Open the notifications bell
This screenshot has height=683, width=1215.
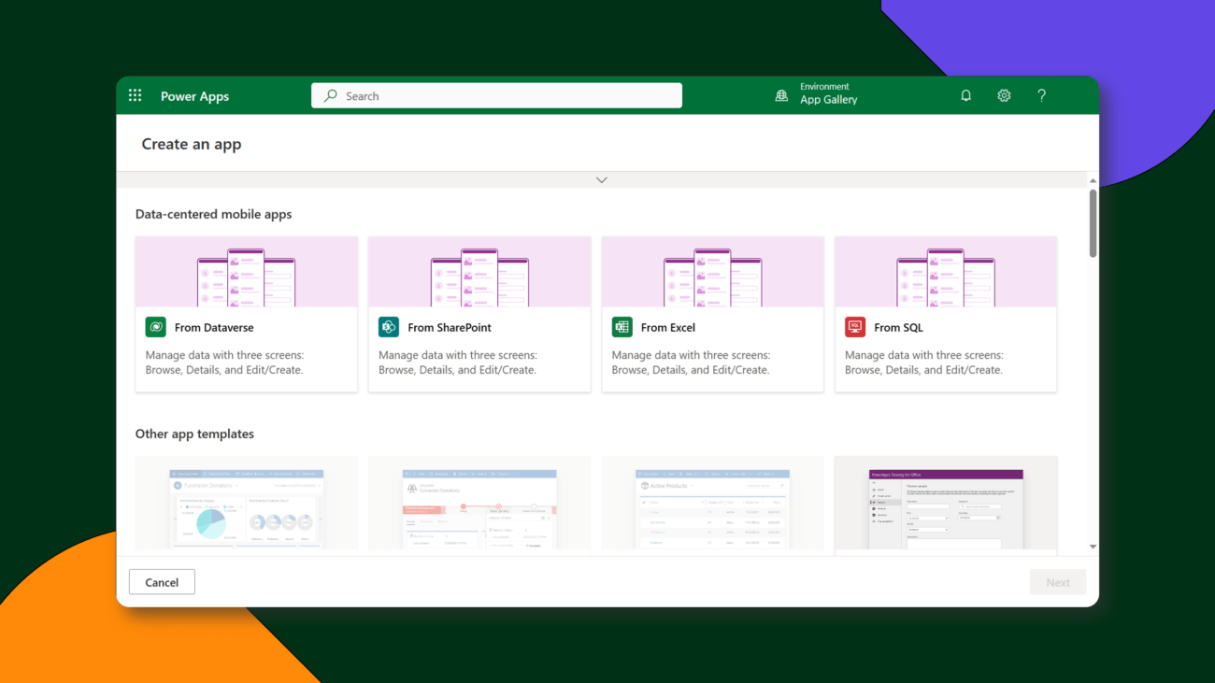965,95
